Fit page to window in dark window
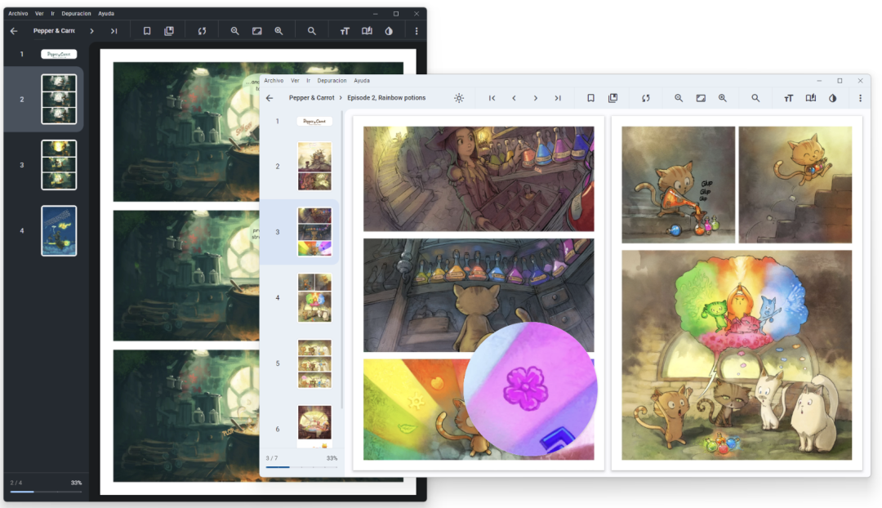Screen dimensions: 882x508 pos(257,31)
